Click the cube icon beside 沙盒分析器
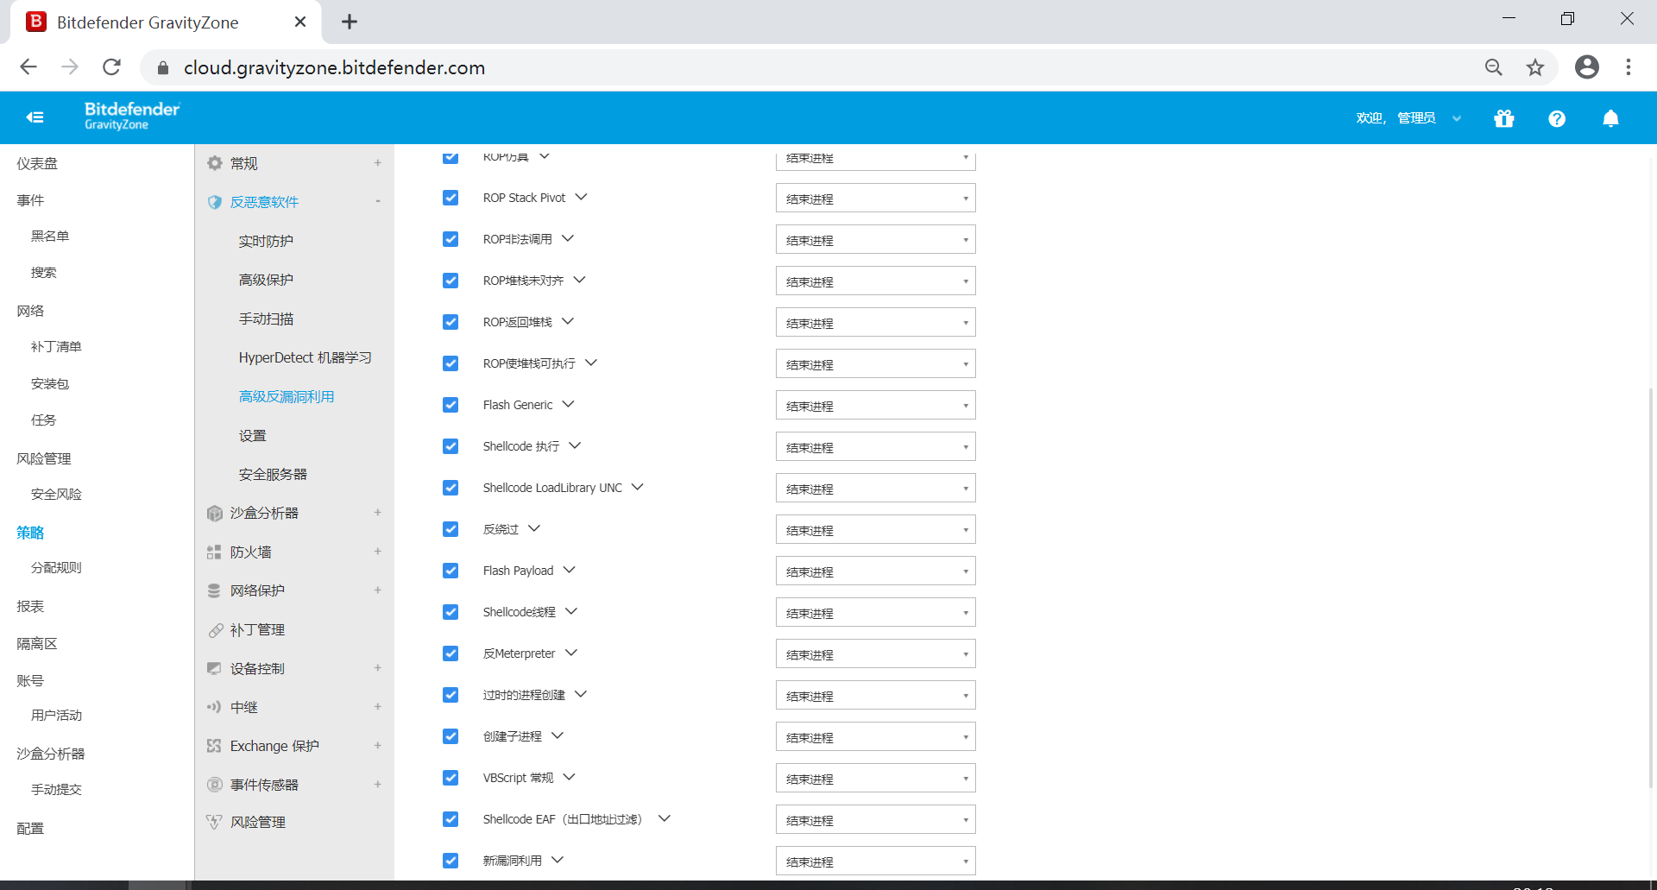This screenshot has width=1657, height=890. tap(214, 514)
